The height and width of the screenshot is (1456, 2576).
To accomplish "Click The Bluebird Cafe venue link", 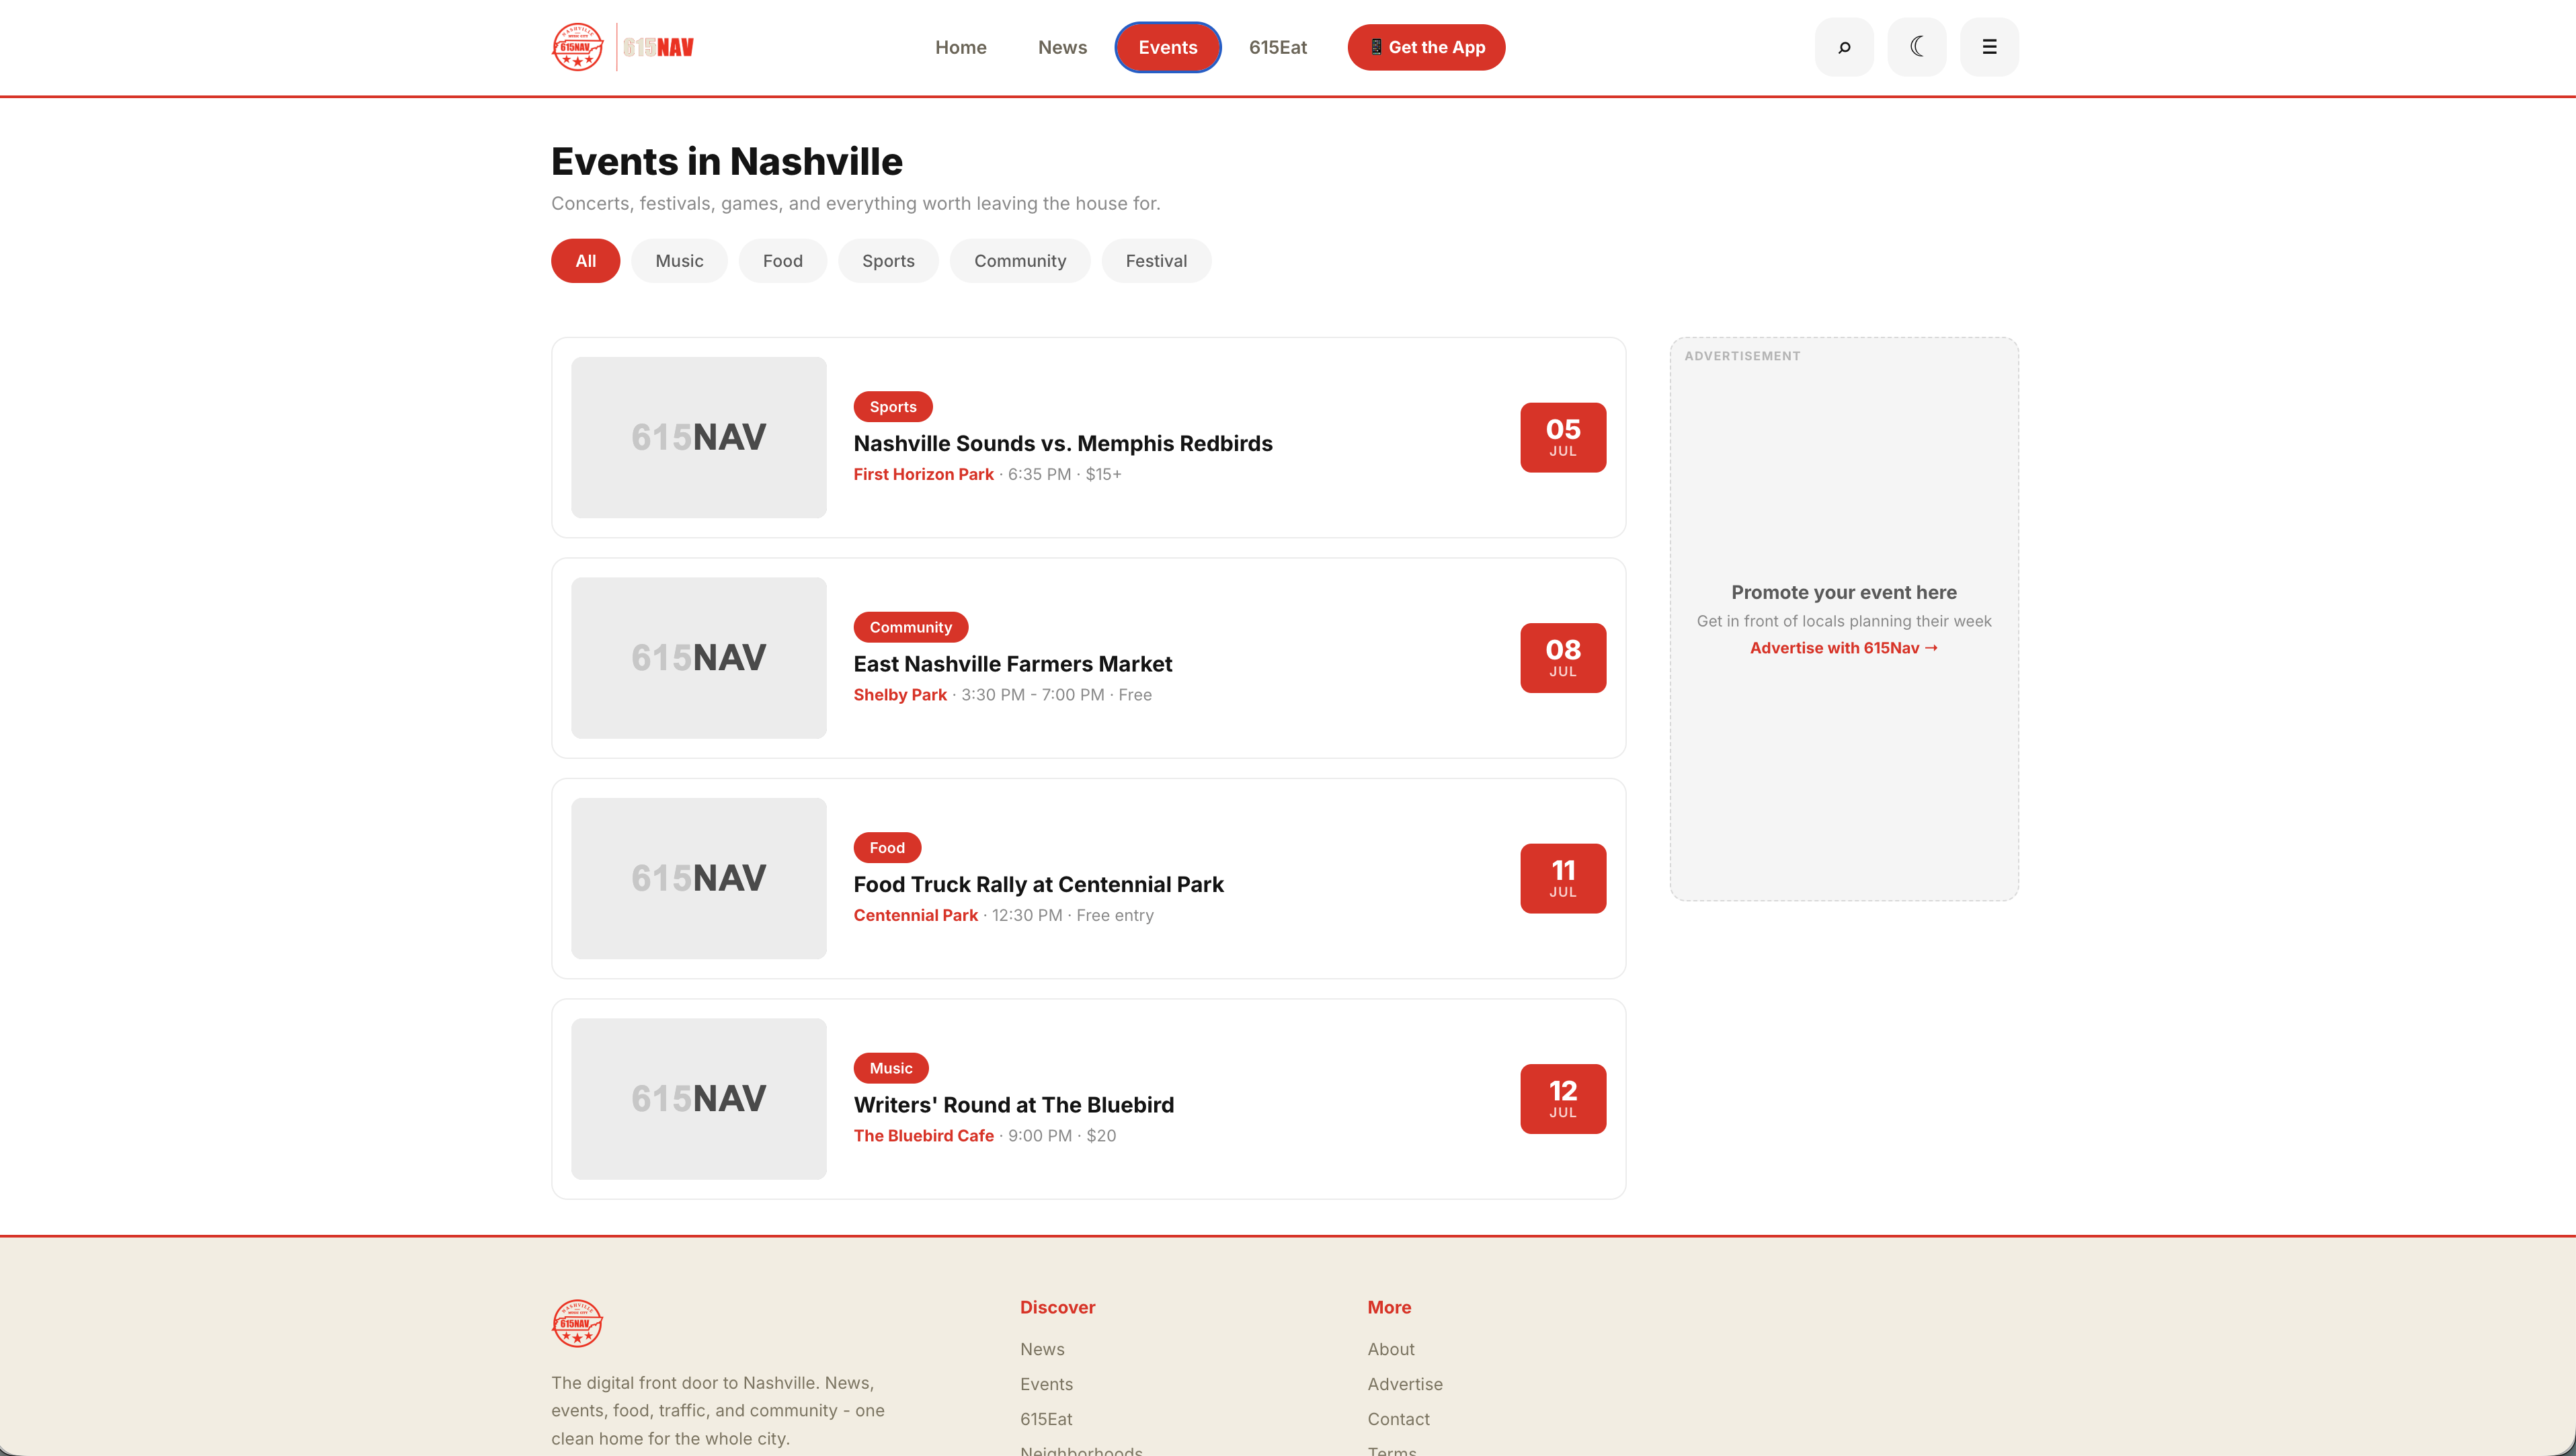I will (x=924, y=1135).
